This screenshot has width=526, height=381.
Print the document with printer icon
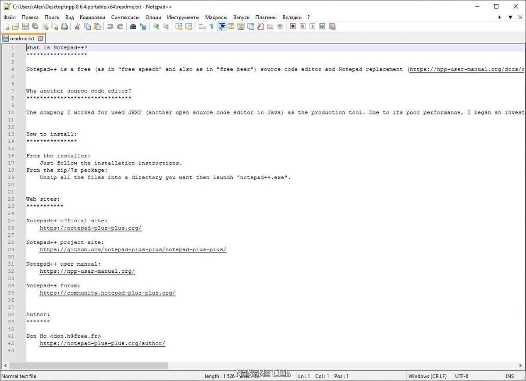64,26
